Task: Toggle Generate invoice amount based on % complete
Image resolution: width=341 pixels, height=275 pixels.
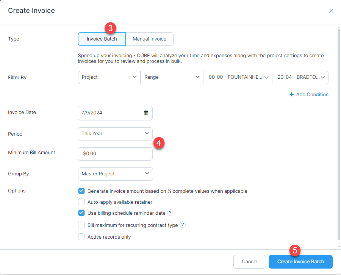Action: tap(81, 191)
